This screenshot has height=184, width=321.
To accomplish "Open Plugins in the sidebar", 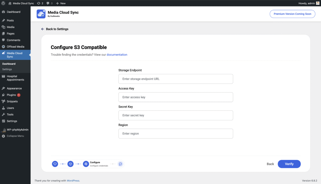I will [11, 95].
